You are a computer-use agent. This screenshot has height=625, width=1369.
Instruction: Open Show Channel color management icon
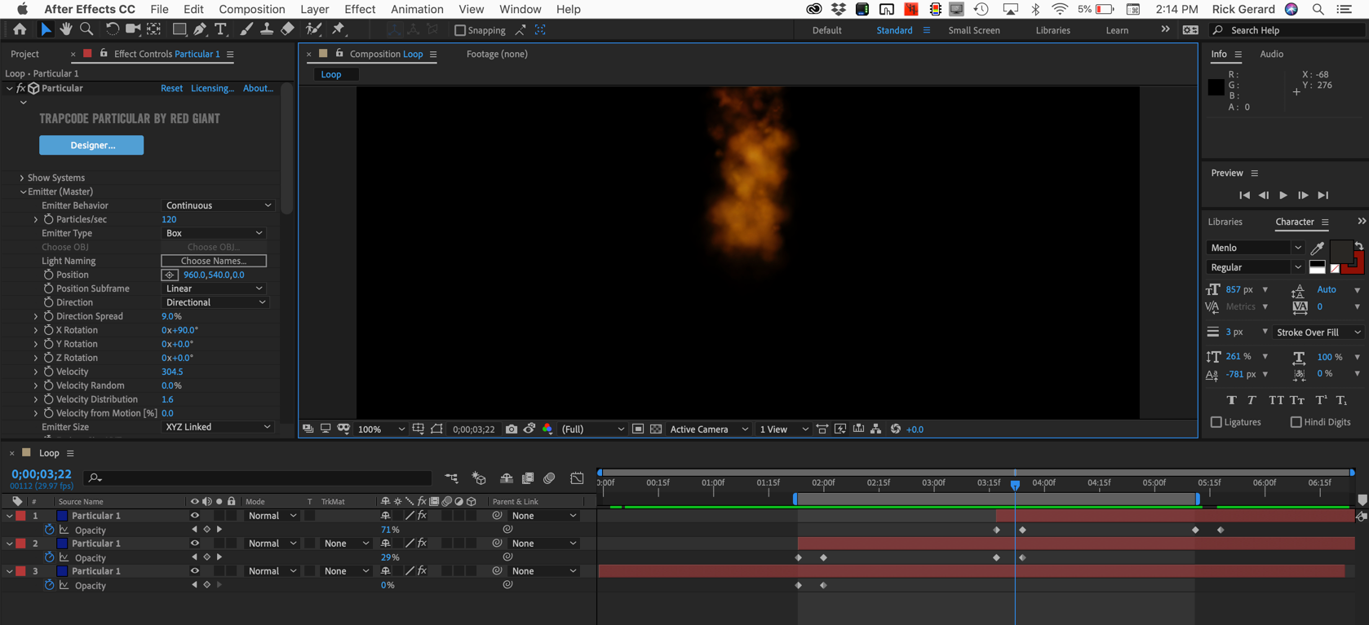(547, 429)
